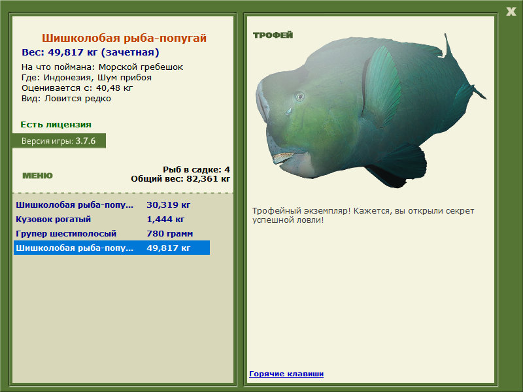
Task: Click the ТРОФЕЙ label
Action: pyautogui.click(x=273, y=35)
